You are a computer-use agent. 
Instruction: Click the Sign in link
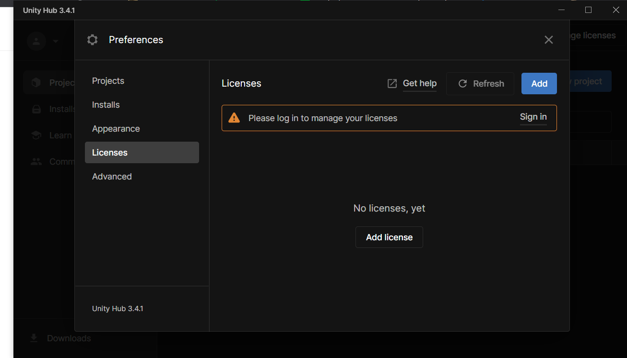tap(533, 117)
